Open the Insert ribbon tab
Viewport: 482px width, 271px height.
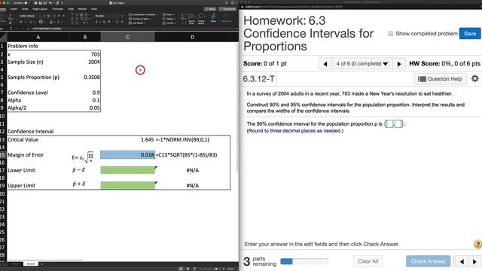[14, 9]
